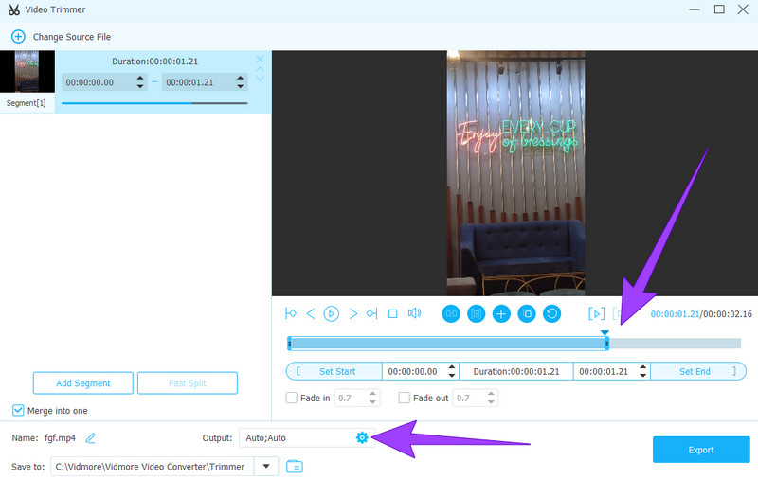Click the 00:00:01.21/00:00:02.16 time readout
Viewport: 758px width, 479px height.
click(701, 314)
